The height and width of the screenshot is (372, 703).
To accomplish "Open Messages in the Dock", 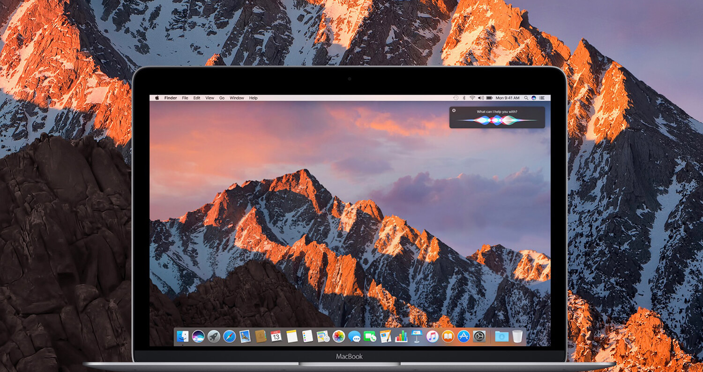I will pyautogui.click(x=354, y=335).
